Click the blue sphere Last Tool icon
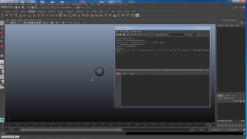Image resolution: width=247 pixels, height=139 pixels. (2, 56)
